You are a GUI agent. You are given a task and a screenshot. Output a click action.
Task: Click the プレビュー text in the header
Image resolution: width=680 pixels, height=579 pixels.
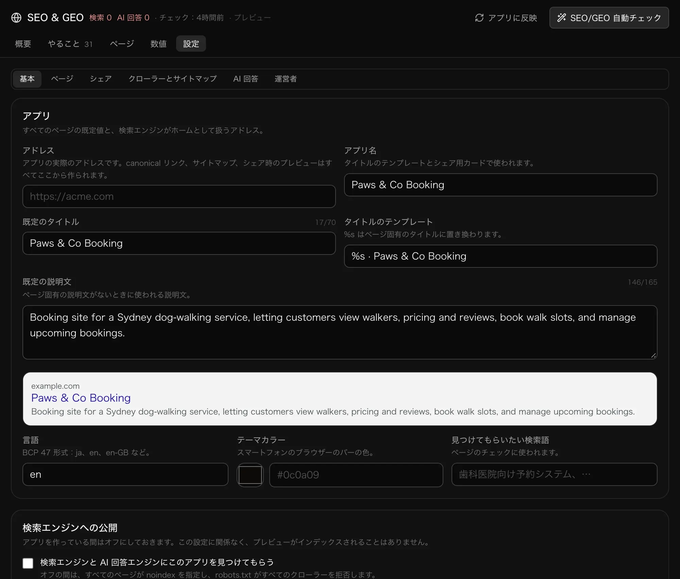tap(252, 18)
